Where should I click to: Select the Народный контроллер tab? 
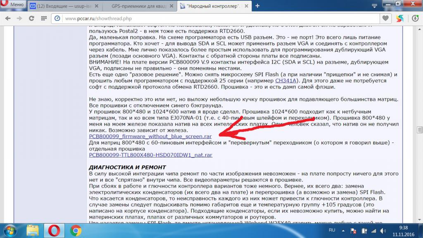click(213, 6)
